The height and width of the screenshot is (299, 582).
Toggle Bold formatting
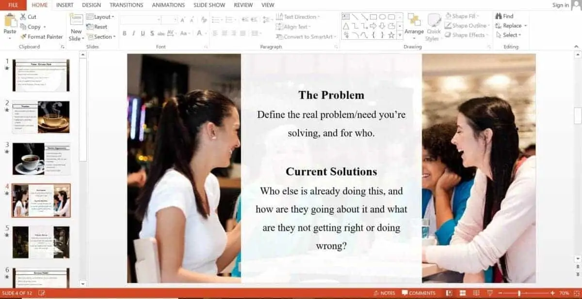pyautogui.click(x=125, y=33)
